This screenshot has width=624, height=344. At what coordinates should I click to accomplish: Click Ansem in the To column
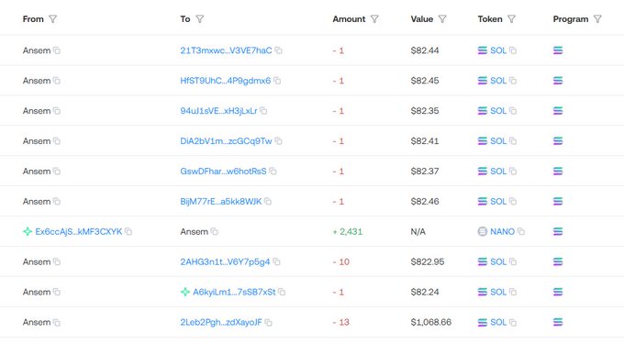(x=195, y=231)
